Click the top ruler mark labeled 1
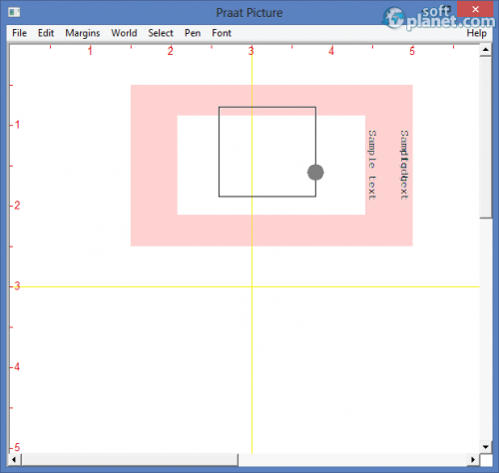 pyautogui.click(x=90, y=51)
